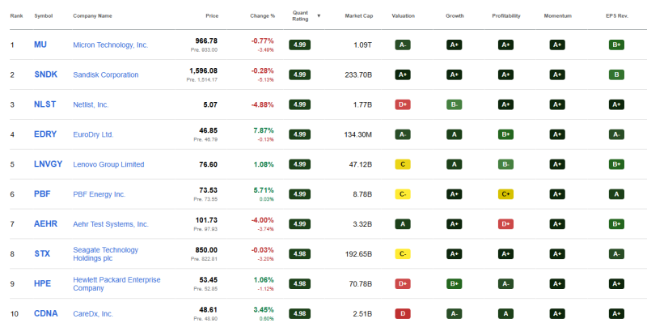Viewport: 647px width, 323px height.
Task: Open Lenovo Group Limited company page
Action: coord(108,164)
